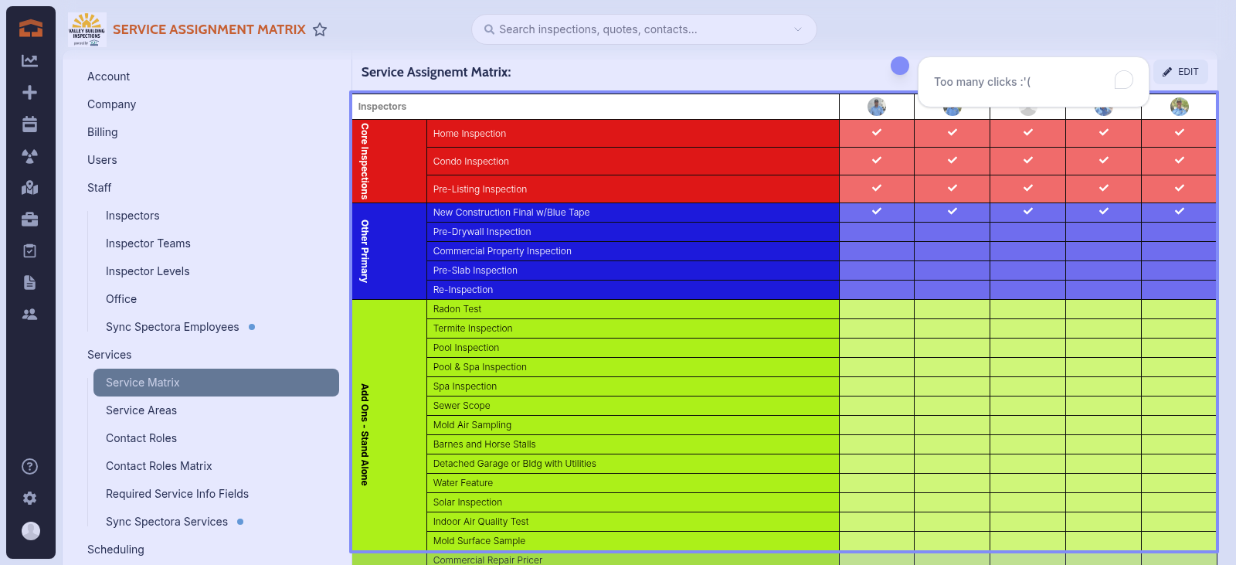Toggle Condo Inspection checkmark for last inspector

(1179, 161)
